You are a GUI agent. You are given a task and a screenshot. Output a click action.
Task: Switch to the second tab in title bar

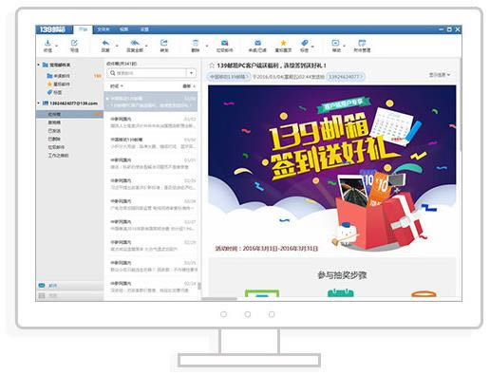pos(104,29)
